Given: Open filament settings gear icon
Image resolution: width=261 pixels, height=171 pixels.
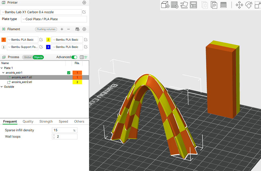Looking at the screenshot, I should tap(84, 29).
